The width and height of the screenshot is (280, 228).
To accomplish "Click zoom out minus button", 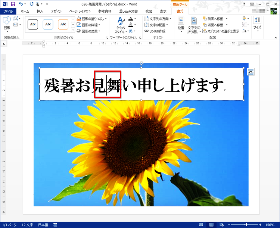I will tap(229, 225).
